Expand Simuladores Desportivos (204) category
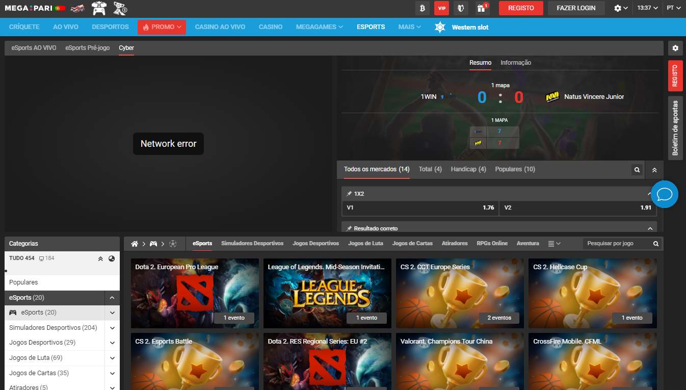Screen dimensions: 686x390 (112, 328)
